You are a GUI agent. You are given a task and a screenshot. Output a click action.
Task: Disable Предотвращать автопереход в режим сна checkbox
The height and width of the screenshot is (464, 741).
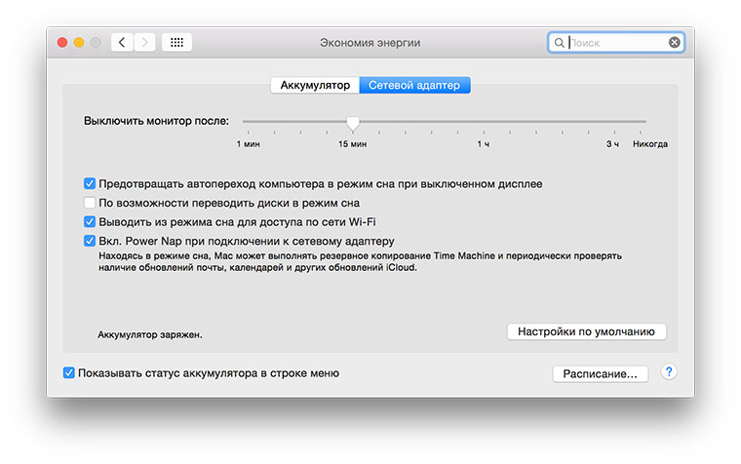[x=90, y=183]
